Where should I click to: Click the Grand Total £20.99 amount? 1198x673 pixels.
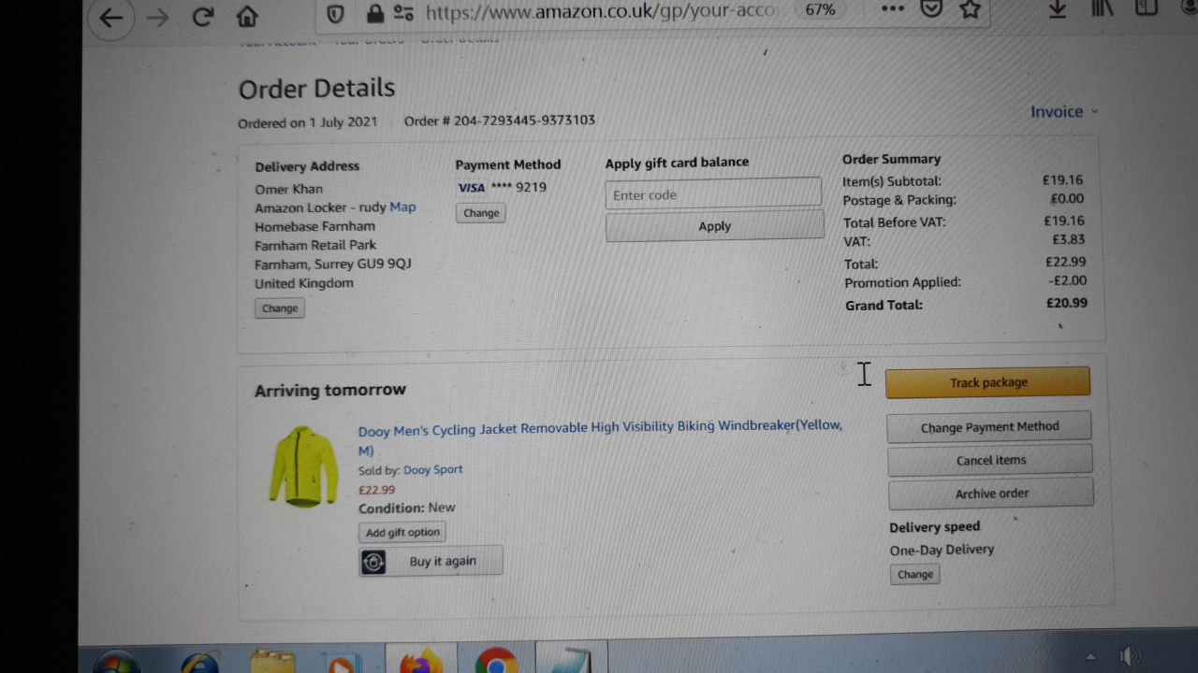(1066, 303)
